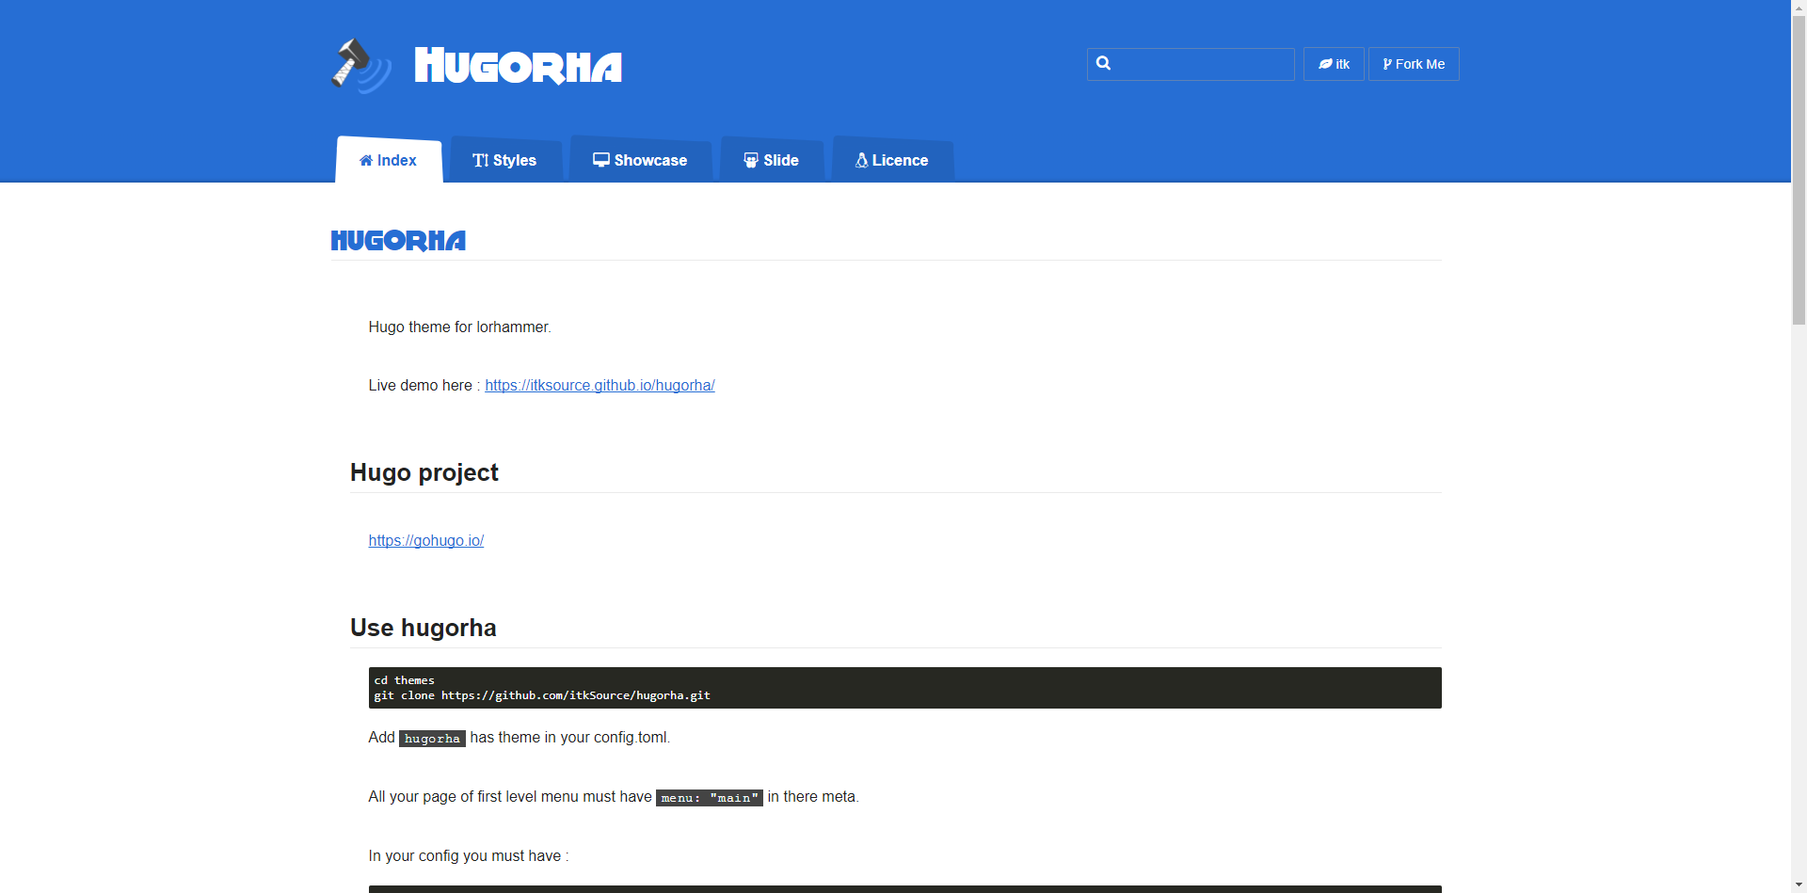Click the monitor icon on Showcase tab
The width and height of the screenshot is (1807, 893).
click(x=601, y=160)
